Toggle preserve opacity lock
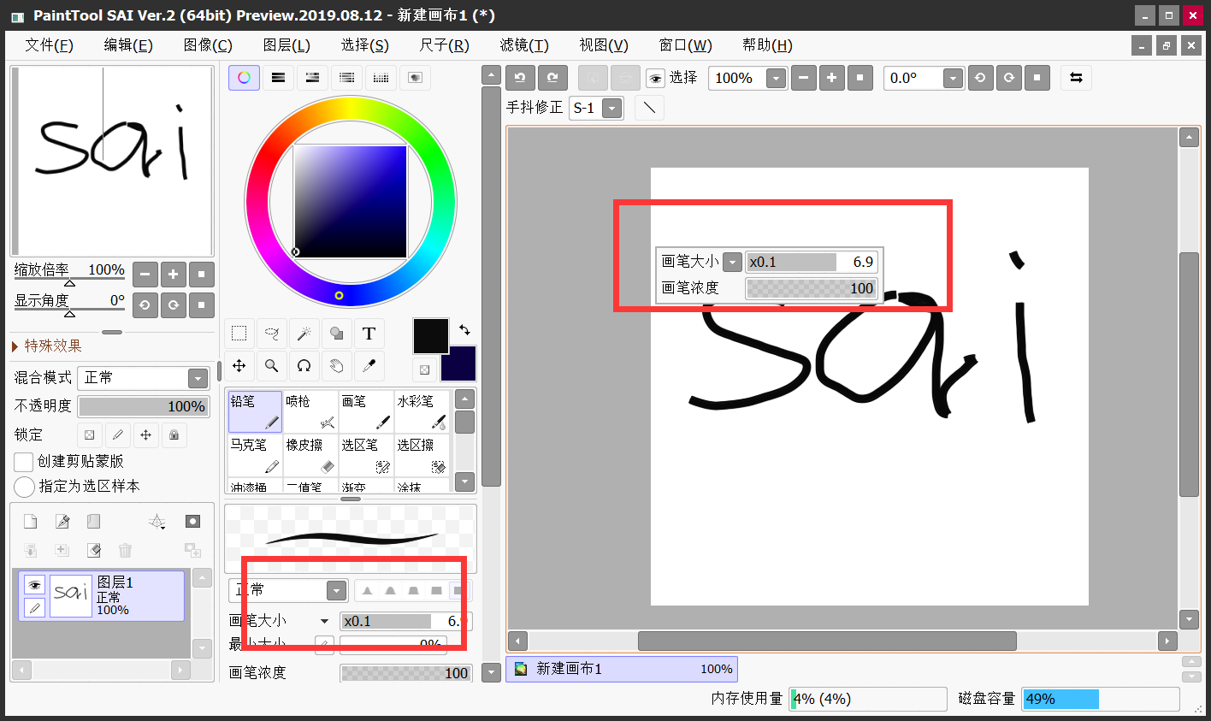Screen dimensions: 1211x721 (90, 434)
